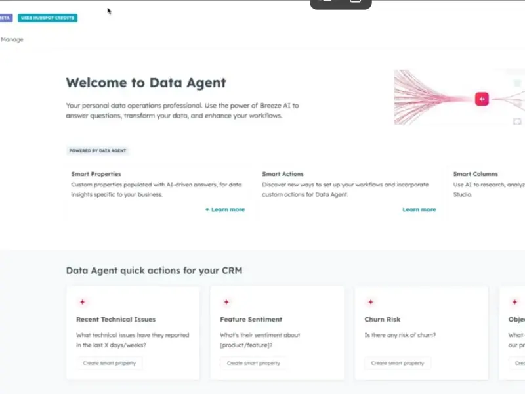Create smart property for Churn Risk
525x394 pixels.
(398, 363)
